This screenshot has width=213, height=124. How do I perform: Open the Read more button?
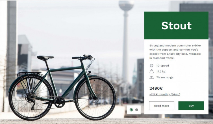pyautogui.click(x=162, y=106)
